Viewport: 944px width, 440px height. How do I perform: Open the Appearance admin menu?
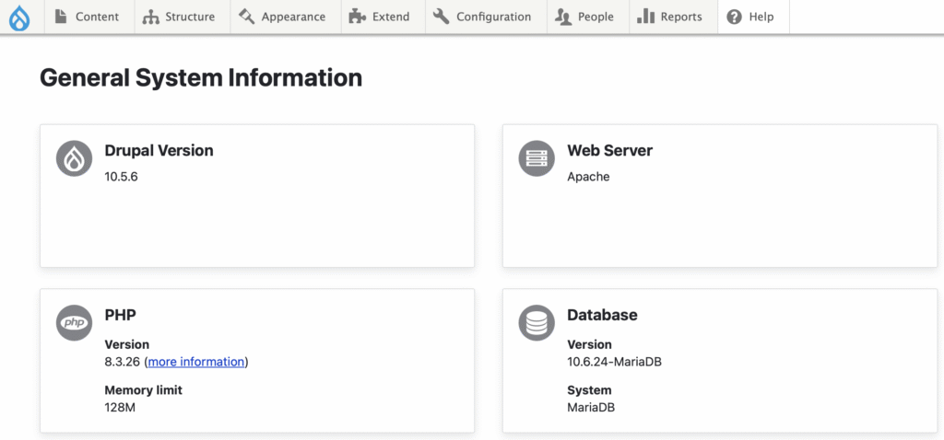point(286,17)
